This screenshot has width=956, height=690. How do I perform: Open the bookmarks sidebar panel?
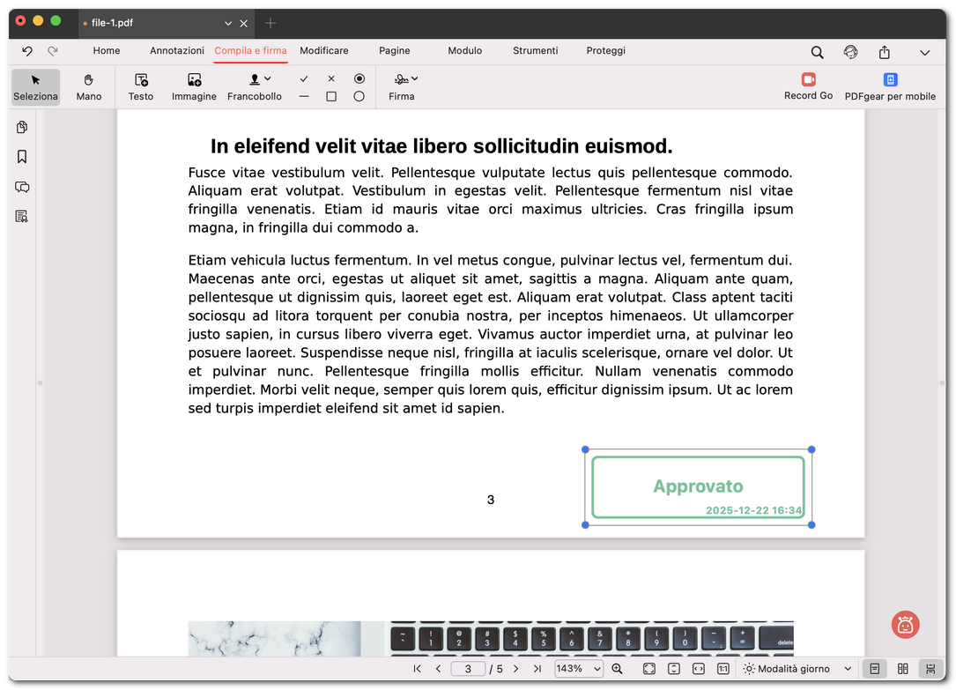pos(22,156)
